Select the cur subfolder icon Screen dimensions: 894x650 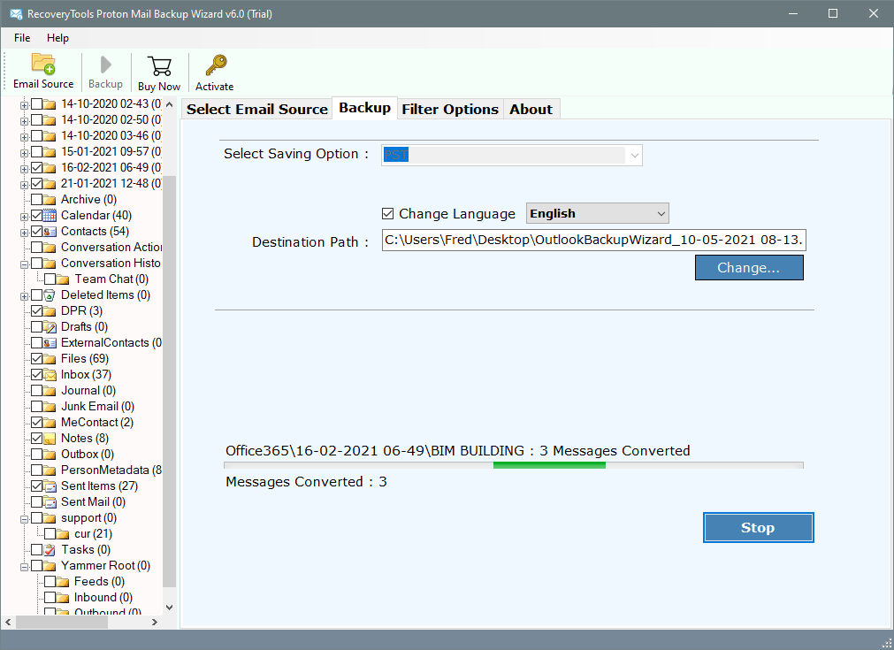click(x=64, y=534)
